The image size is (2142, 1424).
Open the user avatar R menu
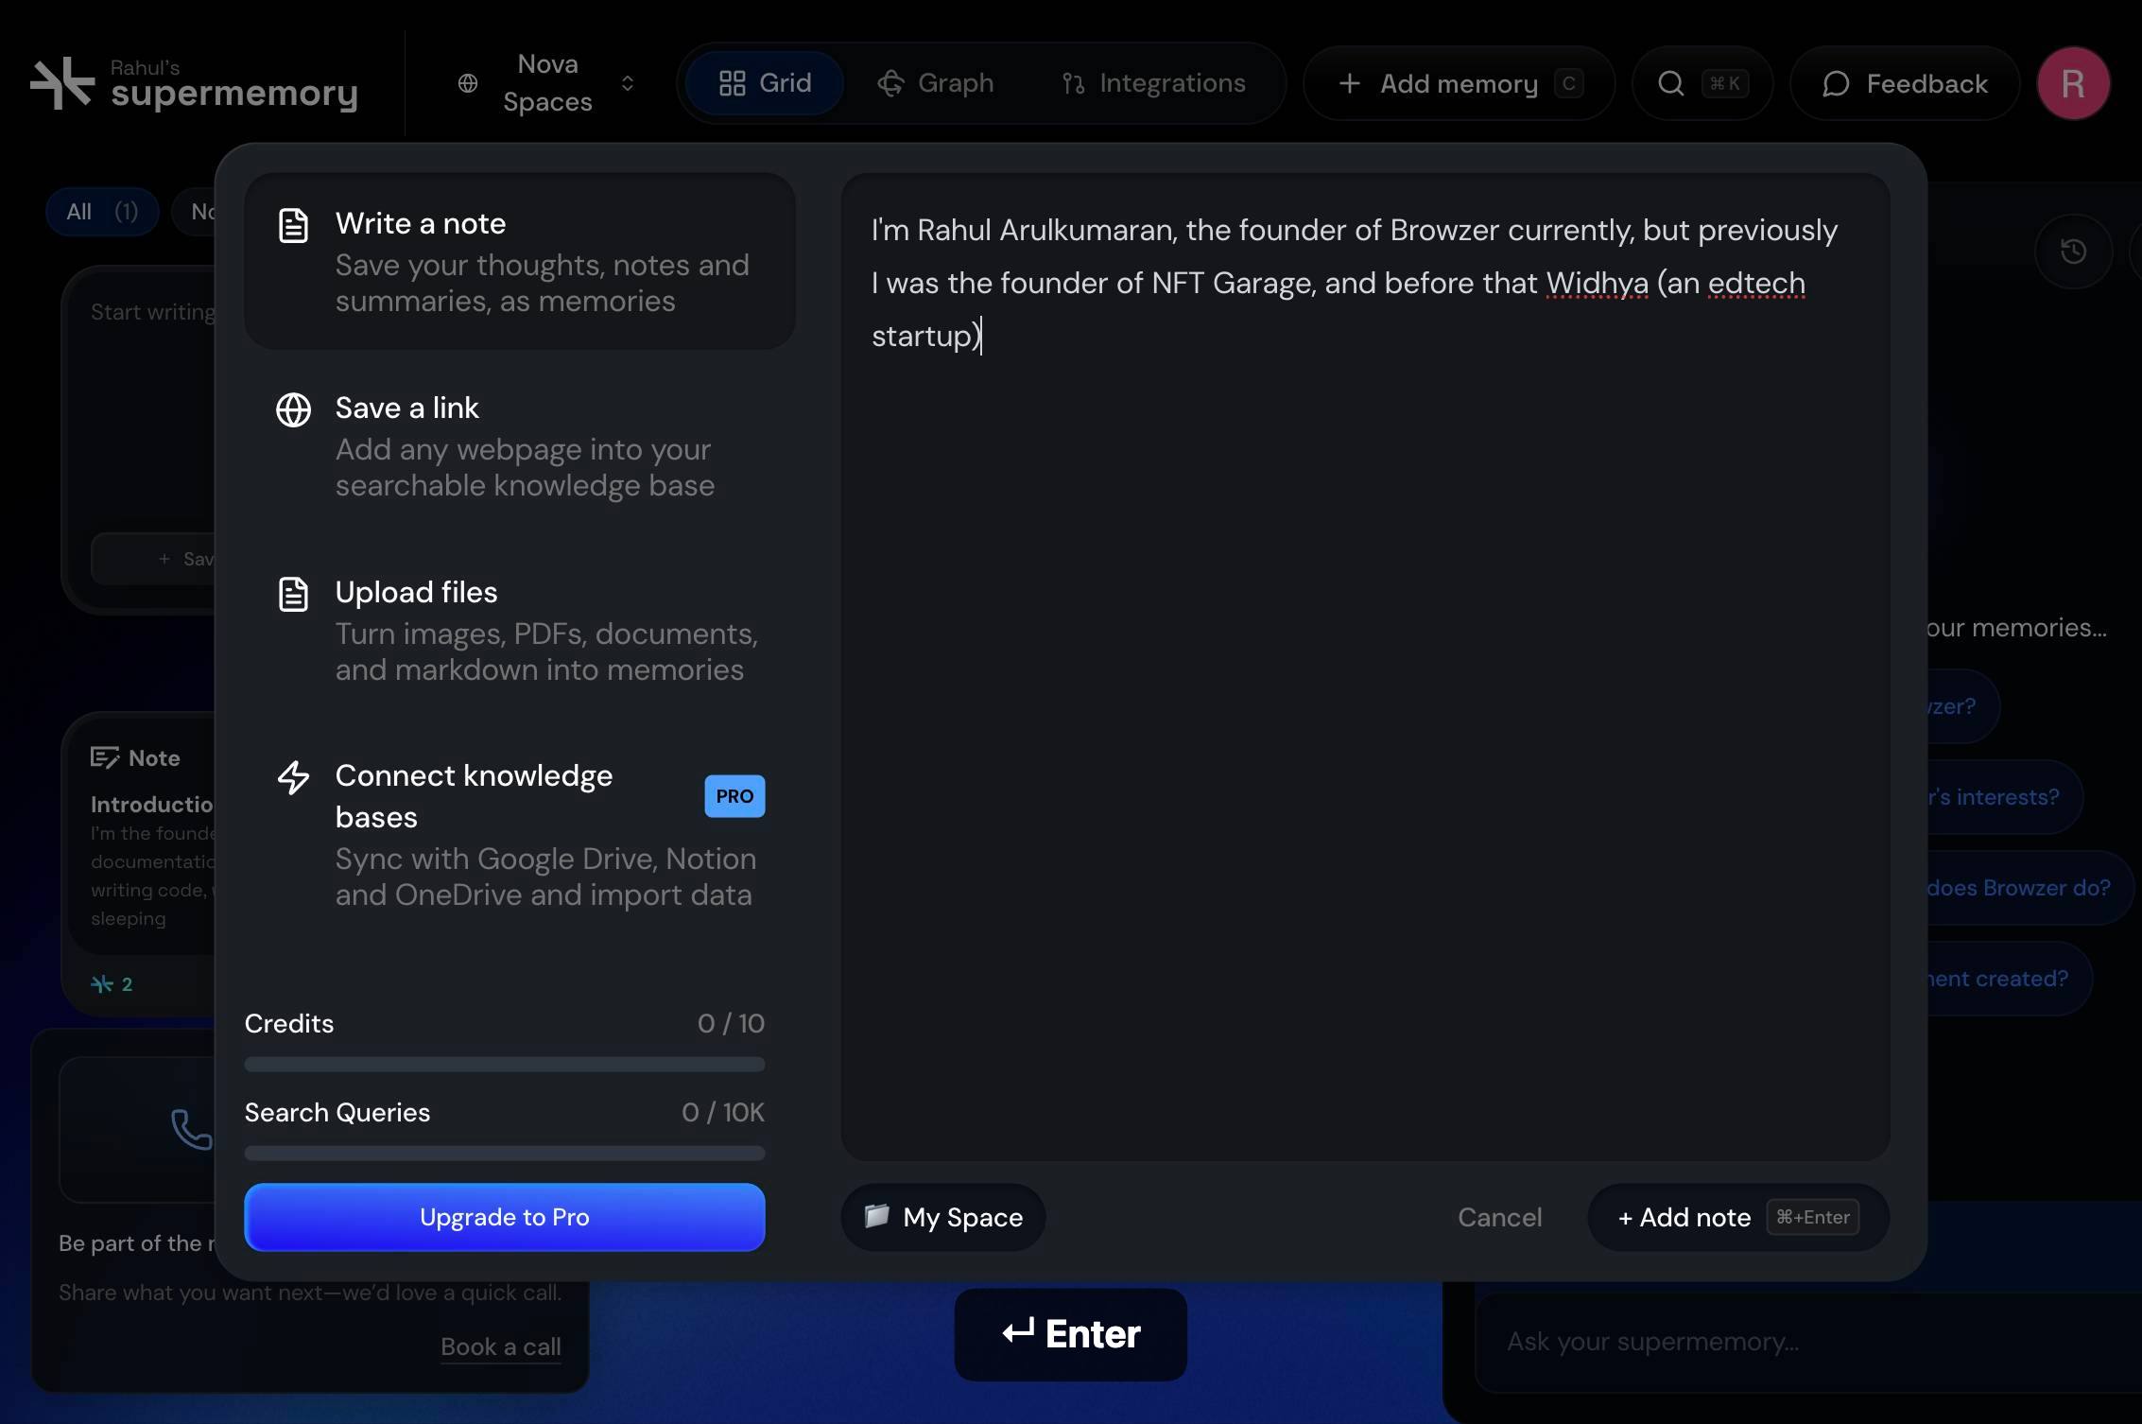point(2074,83)
